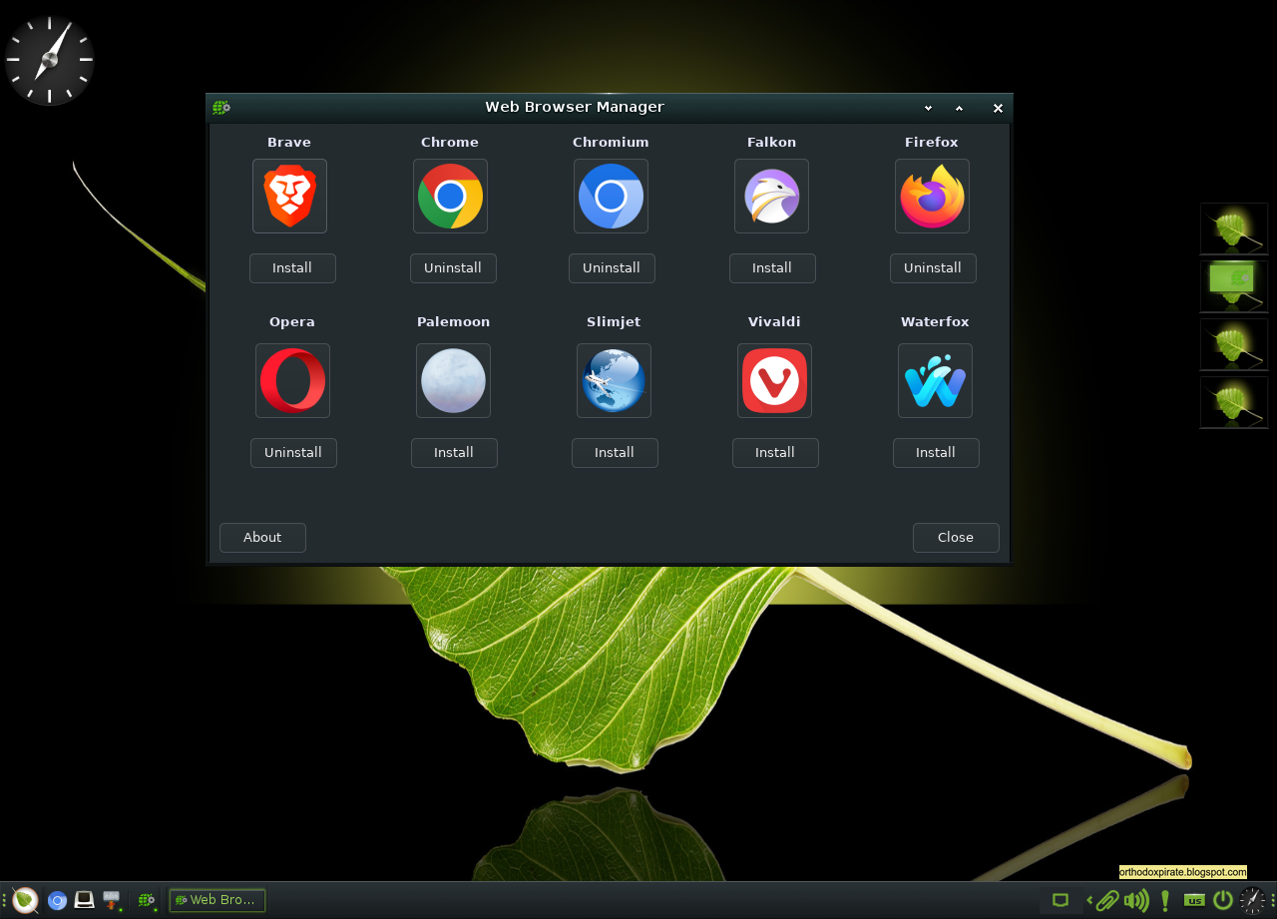The height and width of the screenshot is (919, 1277).
Task: Click the show desktop icon in the tray
Action: 1061,900
